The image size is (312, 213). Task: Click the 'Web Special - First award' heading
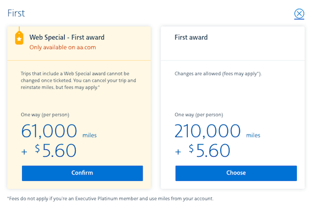click(x=67, y=38)
